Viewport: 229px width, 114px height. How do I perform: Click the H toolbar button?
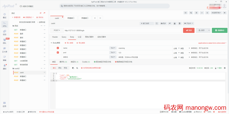click(185, 13)
